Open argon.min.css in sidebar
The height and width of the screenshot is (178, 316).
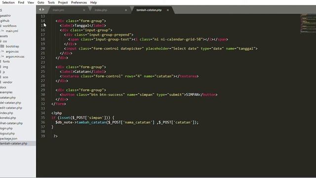tap(15, 56)
